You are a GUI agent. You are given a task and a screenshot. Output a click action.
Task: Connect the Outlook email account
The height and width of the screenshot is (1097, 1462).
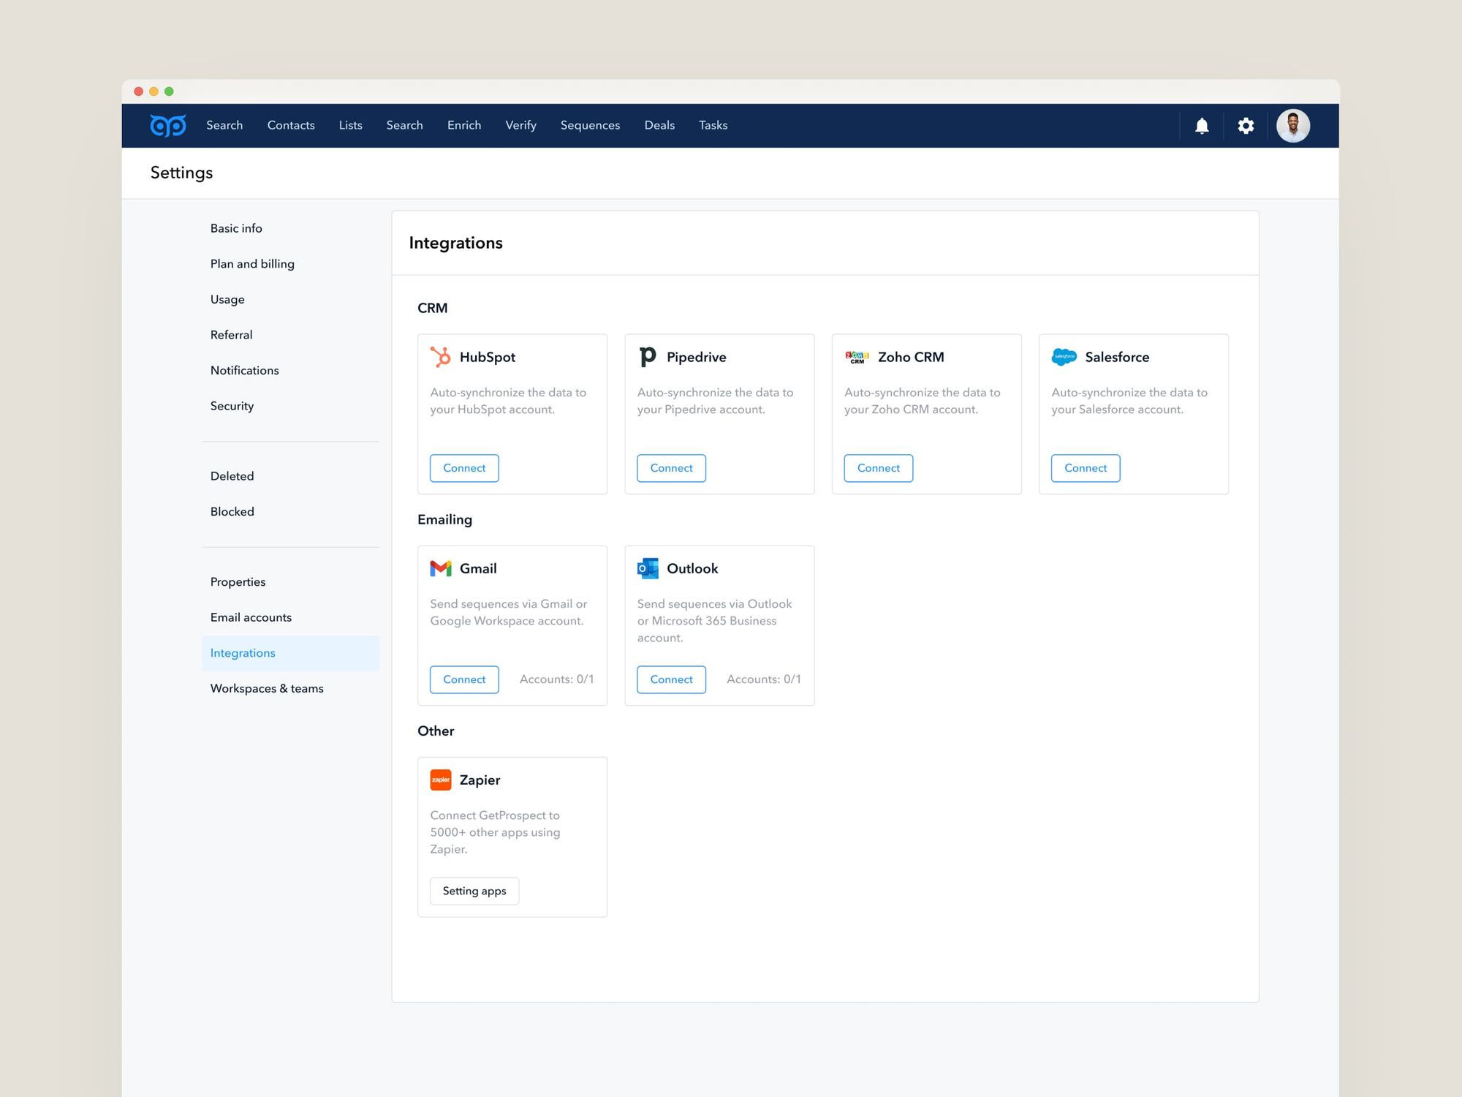coord(671,679)
